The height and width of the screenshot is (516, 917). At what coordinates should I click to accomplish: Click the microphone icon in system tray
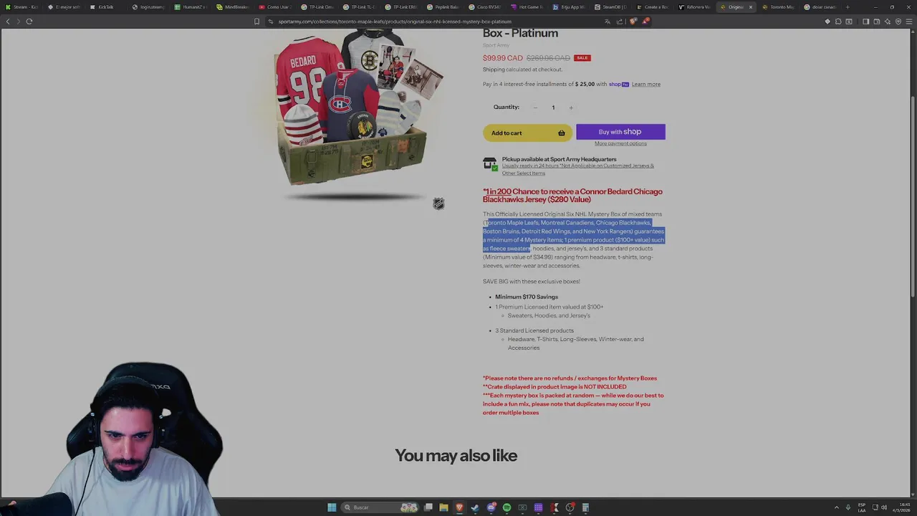coord(848,507)
